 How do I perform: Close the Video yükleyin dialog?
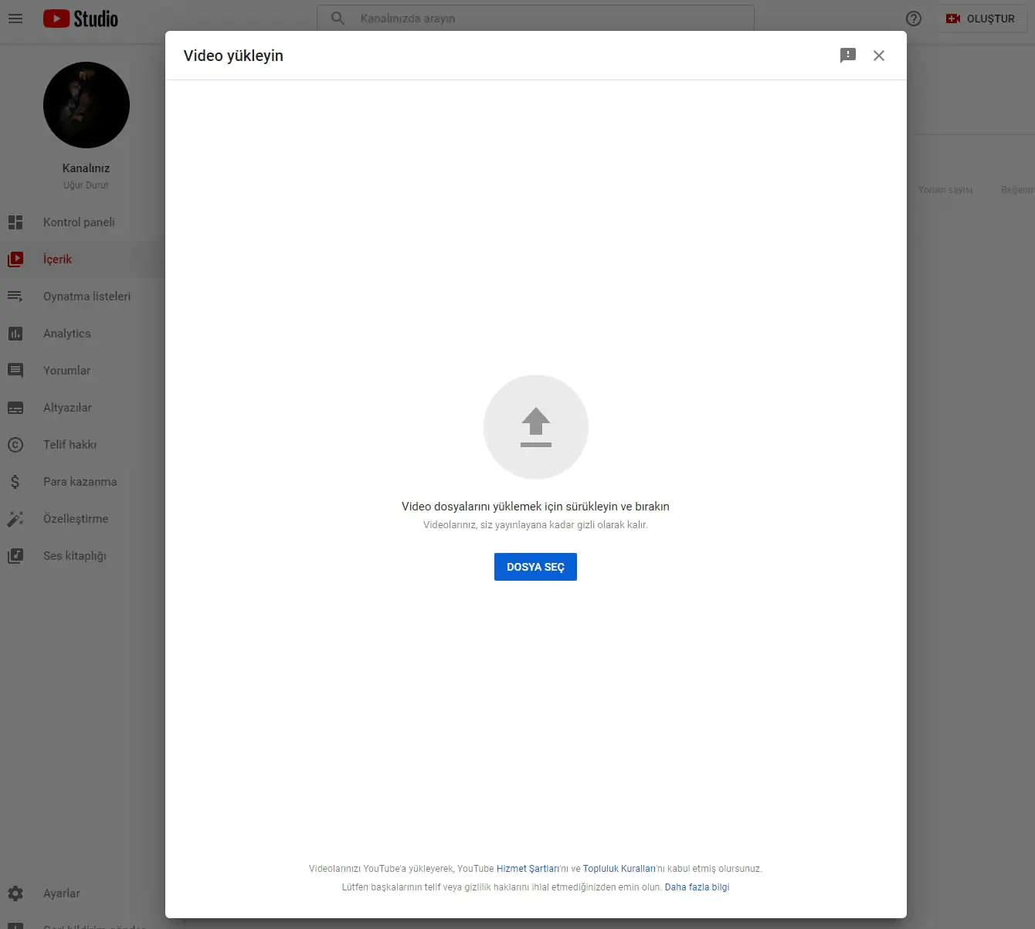click(879, 56)
